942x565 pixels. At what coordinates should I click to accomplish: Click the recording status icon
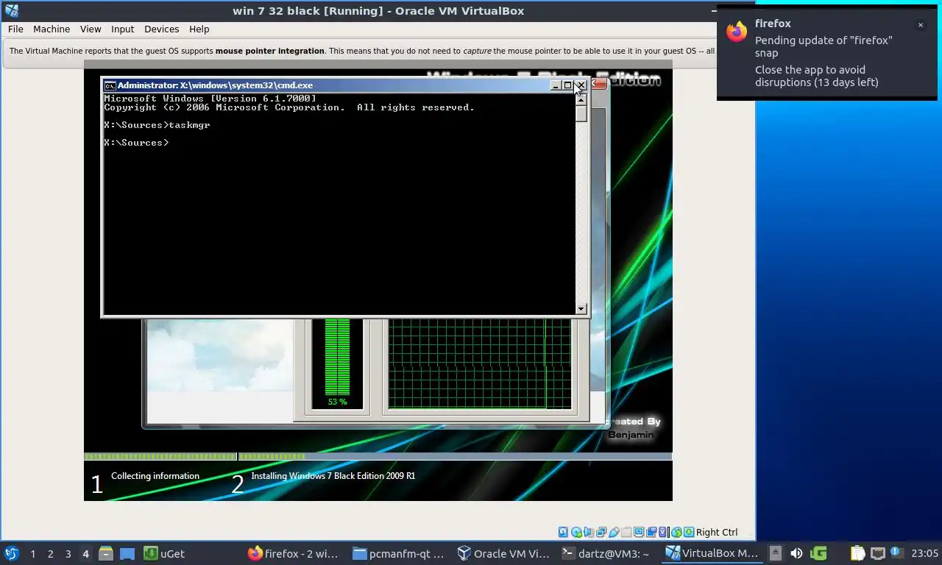[x=651, y=532]
